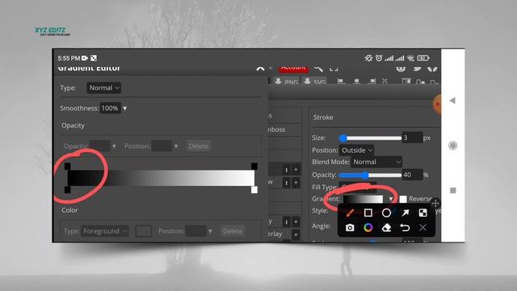Tap the annotation toolbar move handle

coord(435,203)
